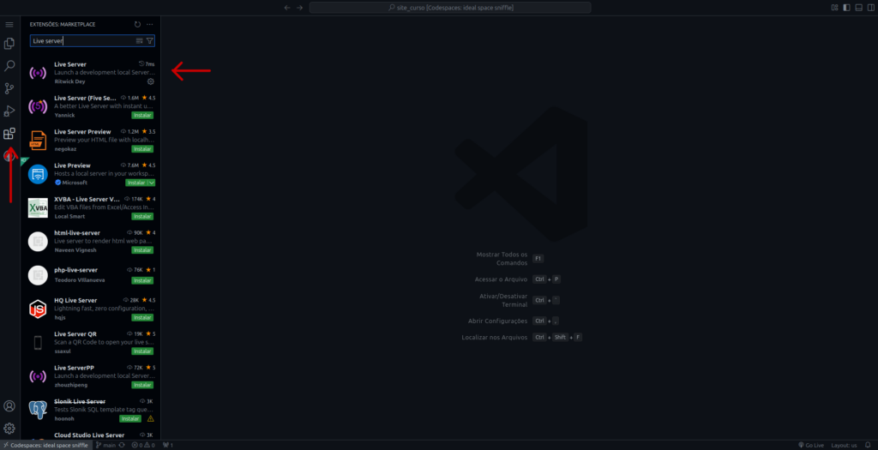878x450 pixels.
Task: Open the Manage gear in activity bar
Action: [9, 429]
